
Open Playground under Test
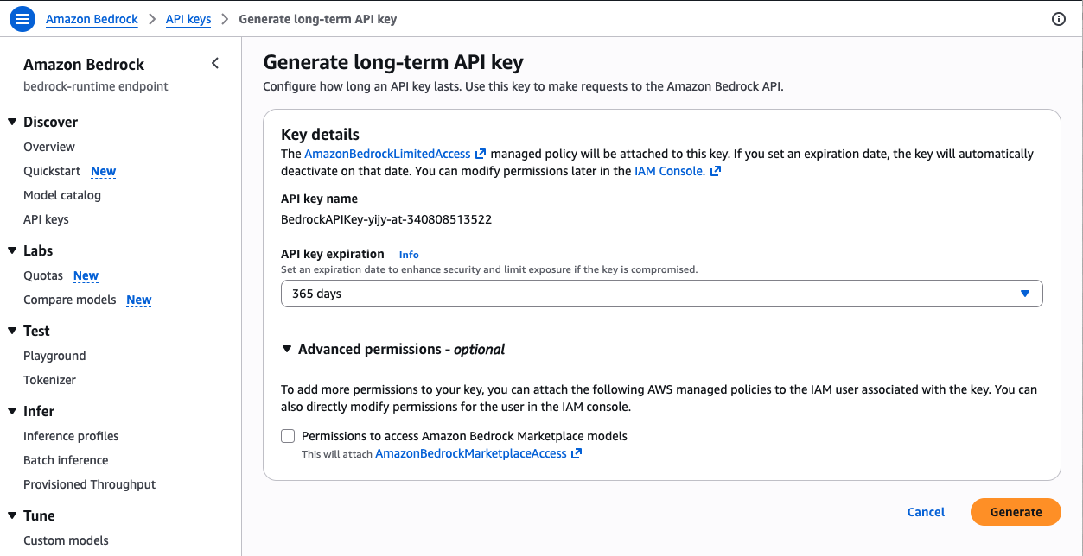click(x=54, y=356)
